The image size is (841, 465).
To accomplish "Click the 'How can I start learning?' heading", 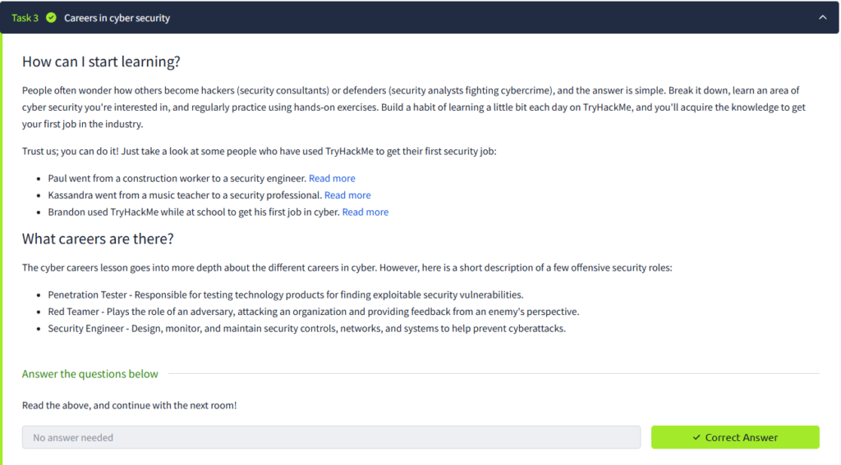I will click(x=101, y=62).
